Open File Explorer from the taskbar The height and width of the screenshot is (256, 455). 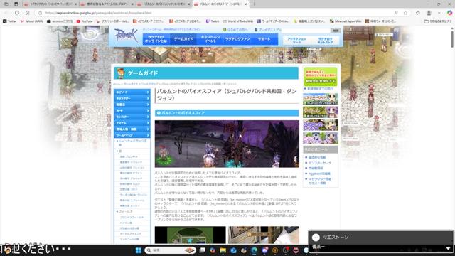pyautogui.click(x=223, y=250)
